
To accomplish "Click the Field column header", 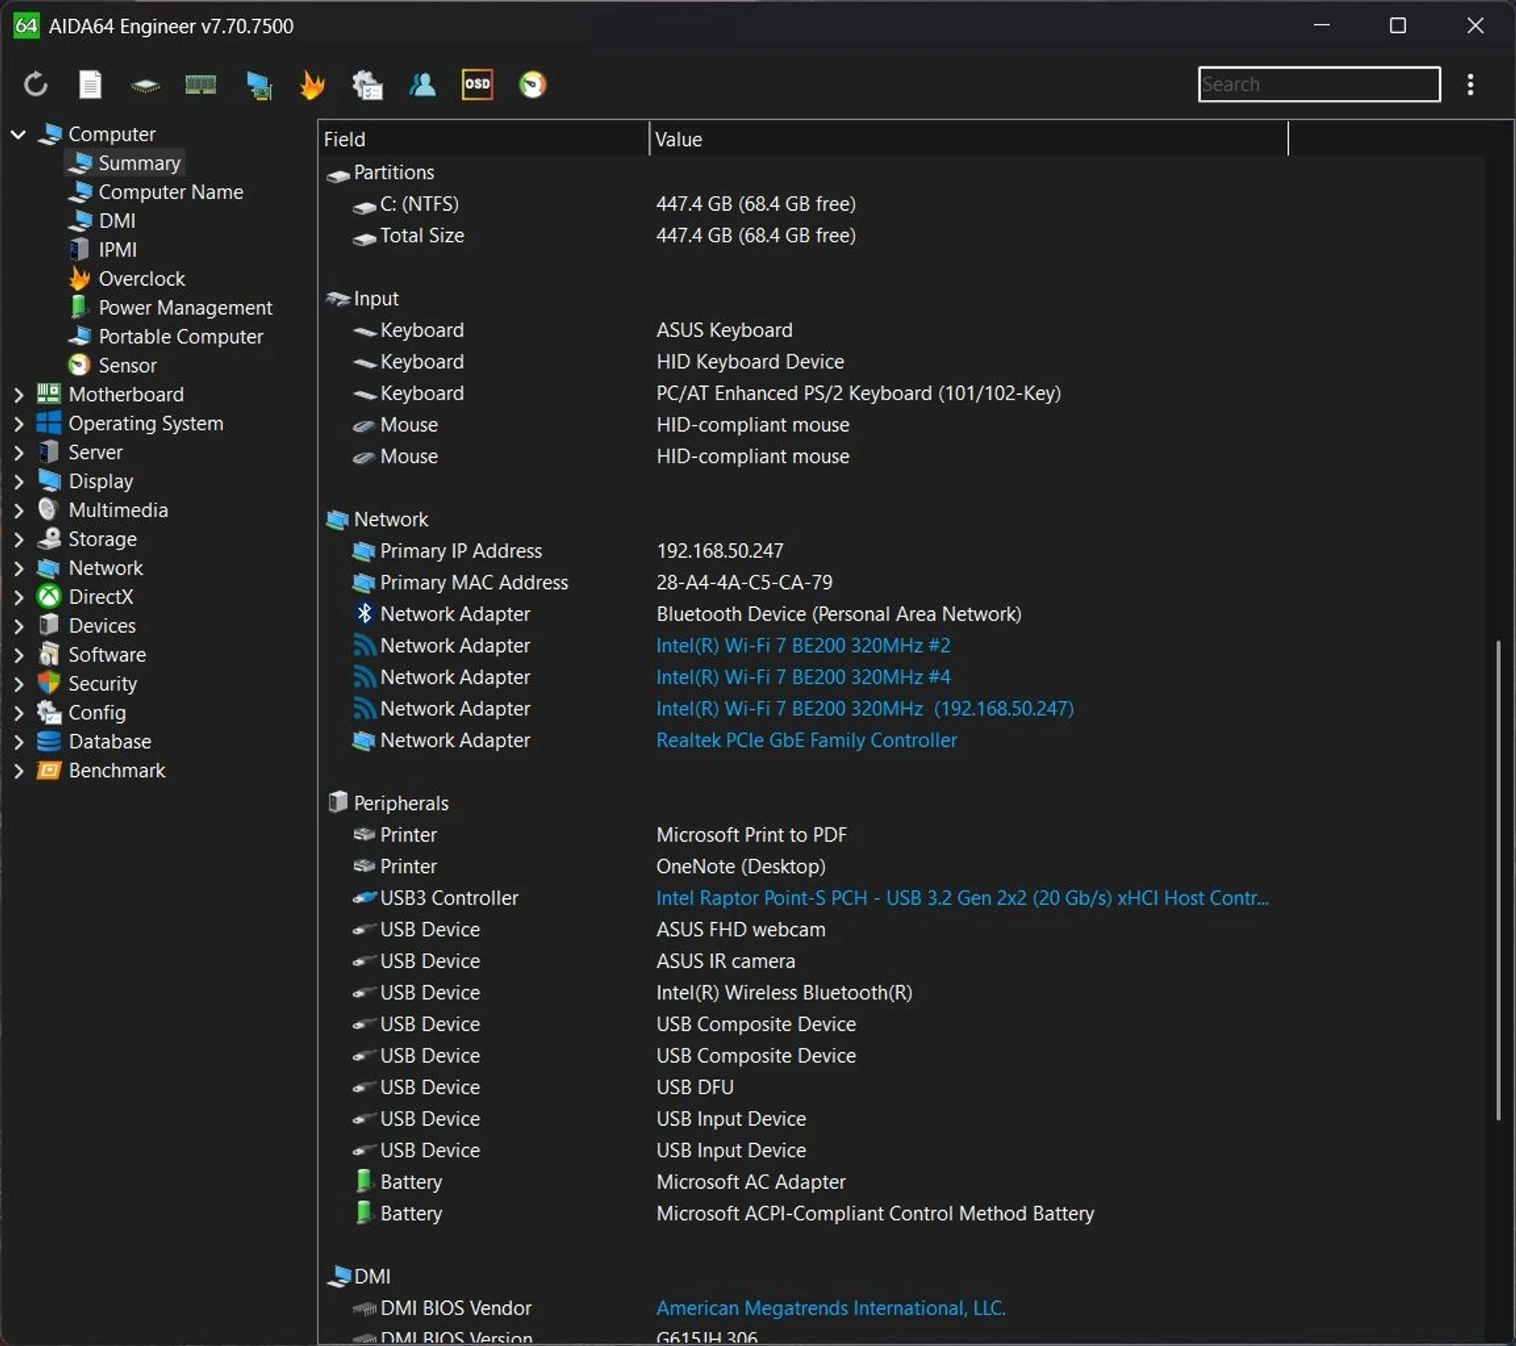I will pos(483,139).
